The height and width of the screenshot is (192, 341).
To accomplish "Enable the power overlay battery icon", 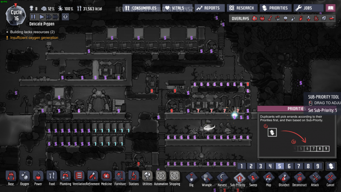I will (262, 19).
